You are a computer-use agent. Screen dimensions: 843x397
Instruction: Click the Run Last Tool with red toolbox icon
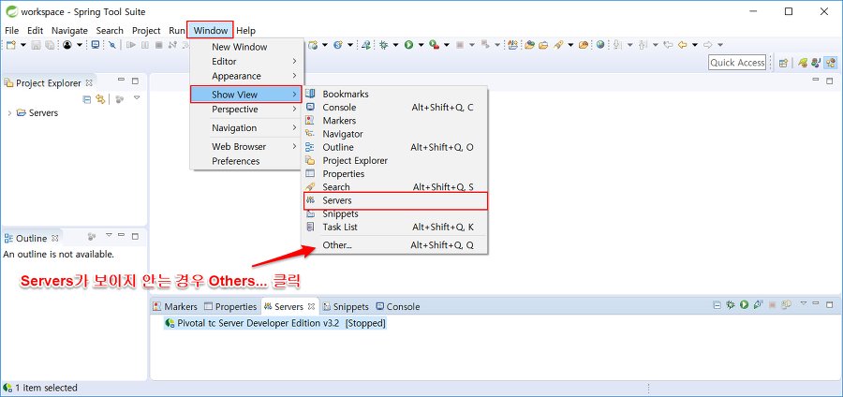[x=435, y=45]
